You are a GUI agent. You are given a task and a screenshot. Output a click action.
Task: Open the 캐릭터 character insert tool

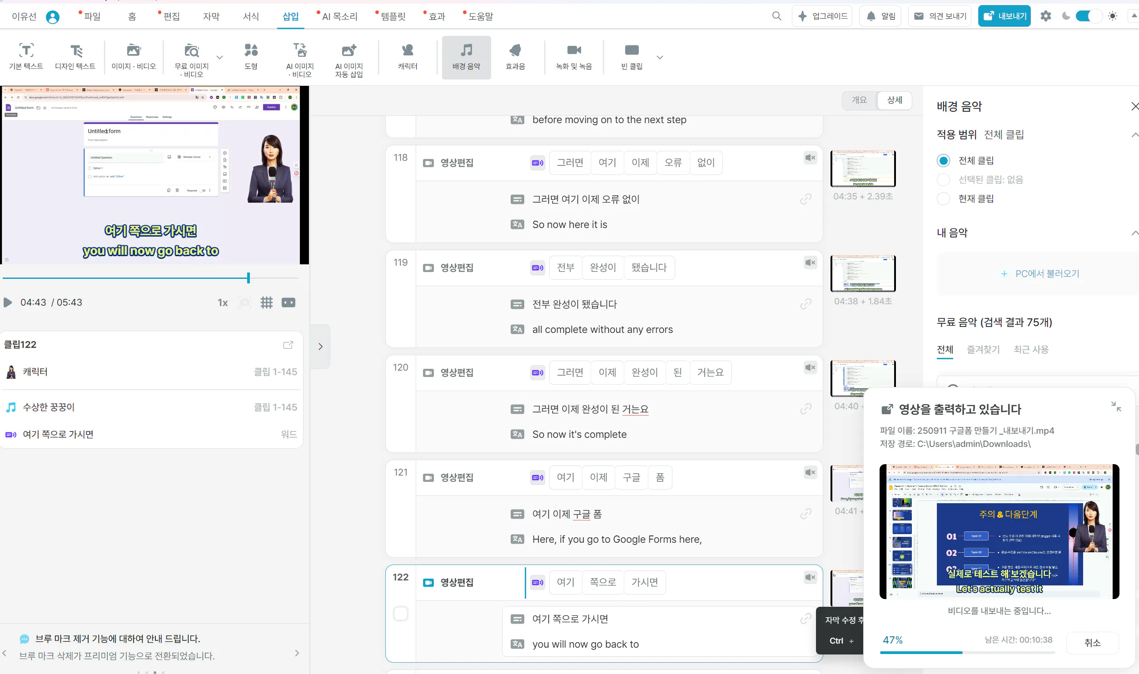click(407, 56)
